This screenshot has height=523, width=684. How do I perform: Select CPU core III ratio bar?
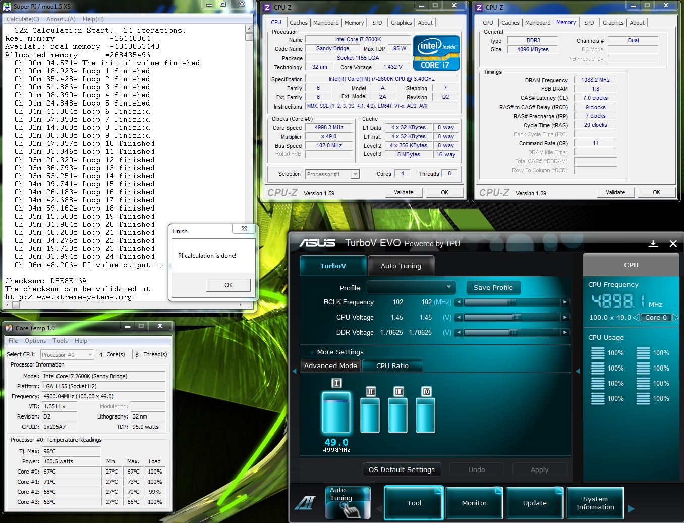(398, 415)
